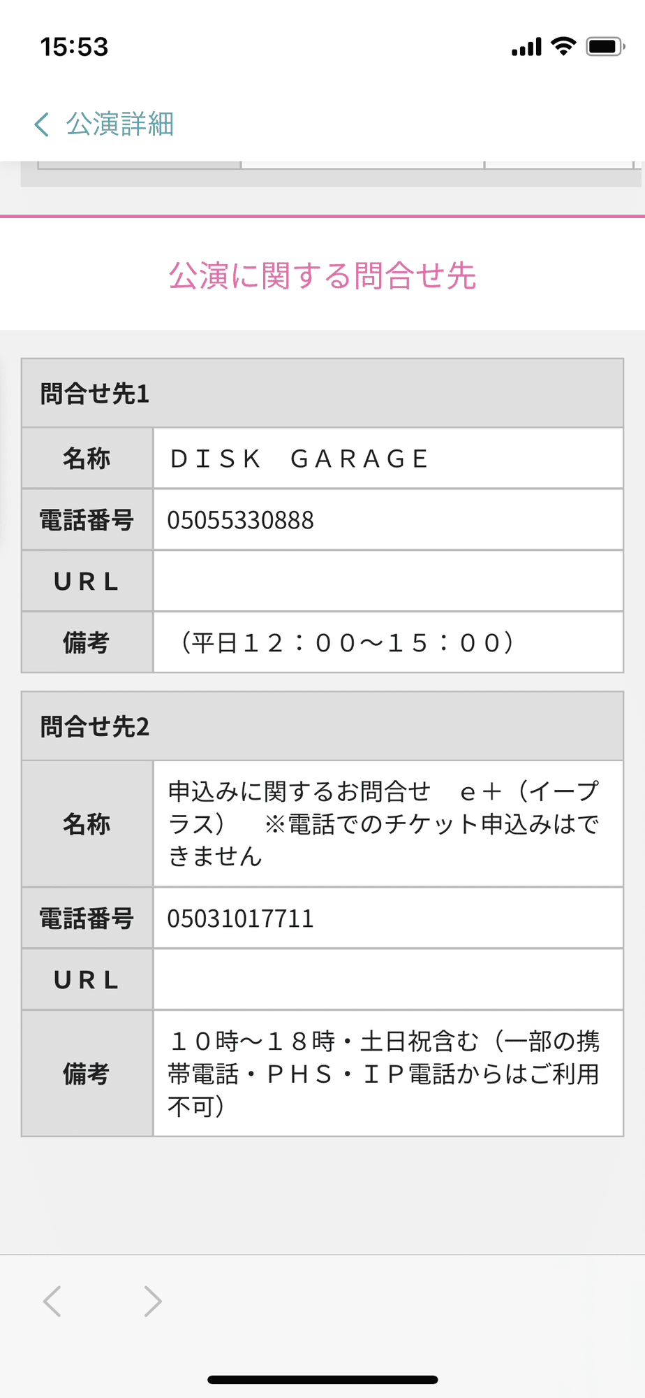This screenshot has width=645, height=1398.
Task: Select the 問合せ先2 table header
Action: click(322, 726)
